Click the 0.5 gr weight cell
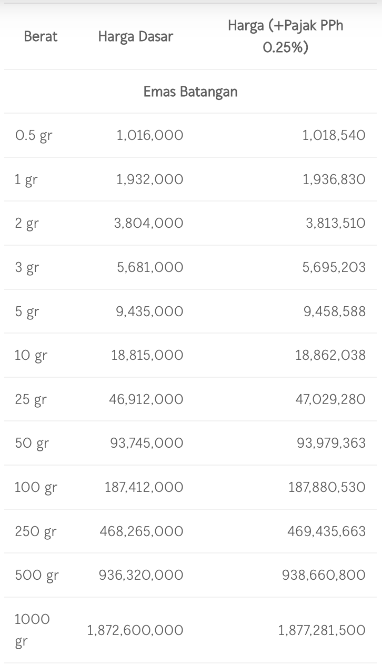The height and width of the screenshot is (665, 382). (x=34, y=136)
